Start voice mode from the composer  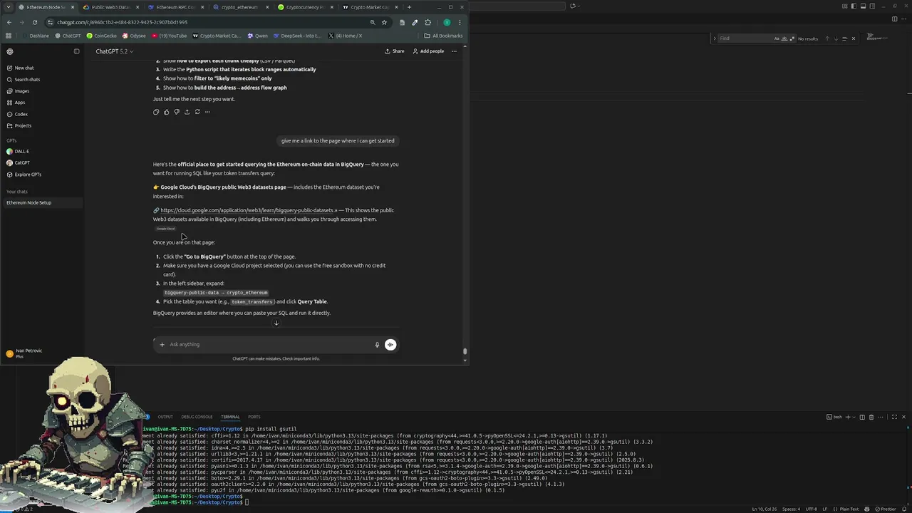point(390,345)
